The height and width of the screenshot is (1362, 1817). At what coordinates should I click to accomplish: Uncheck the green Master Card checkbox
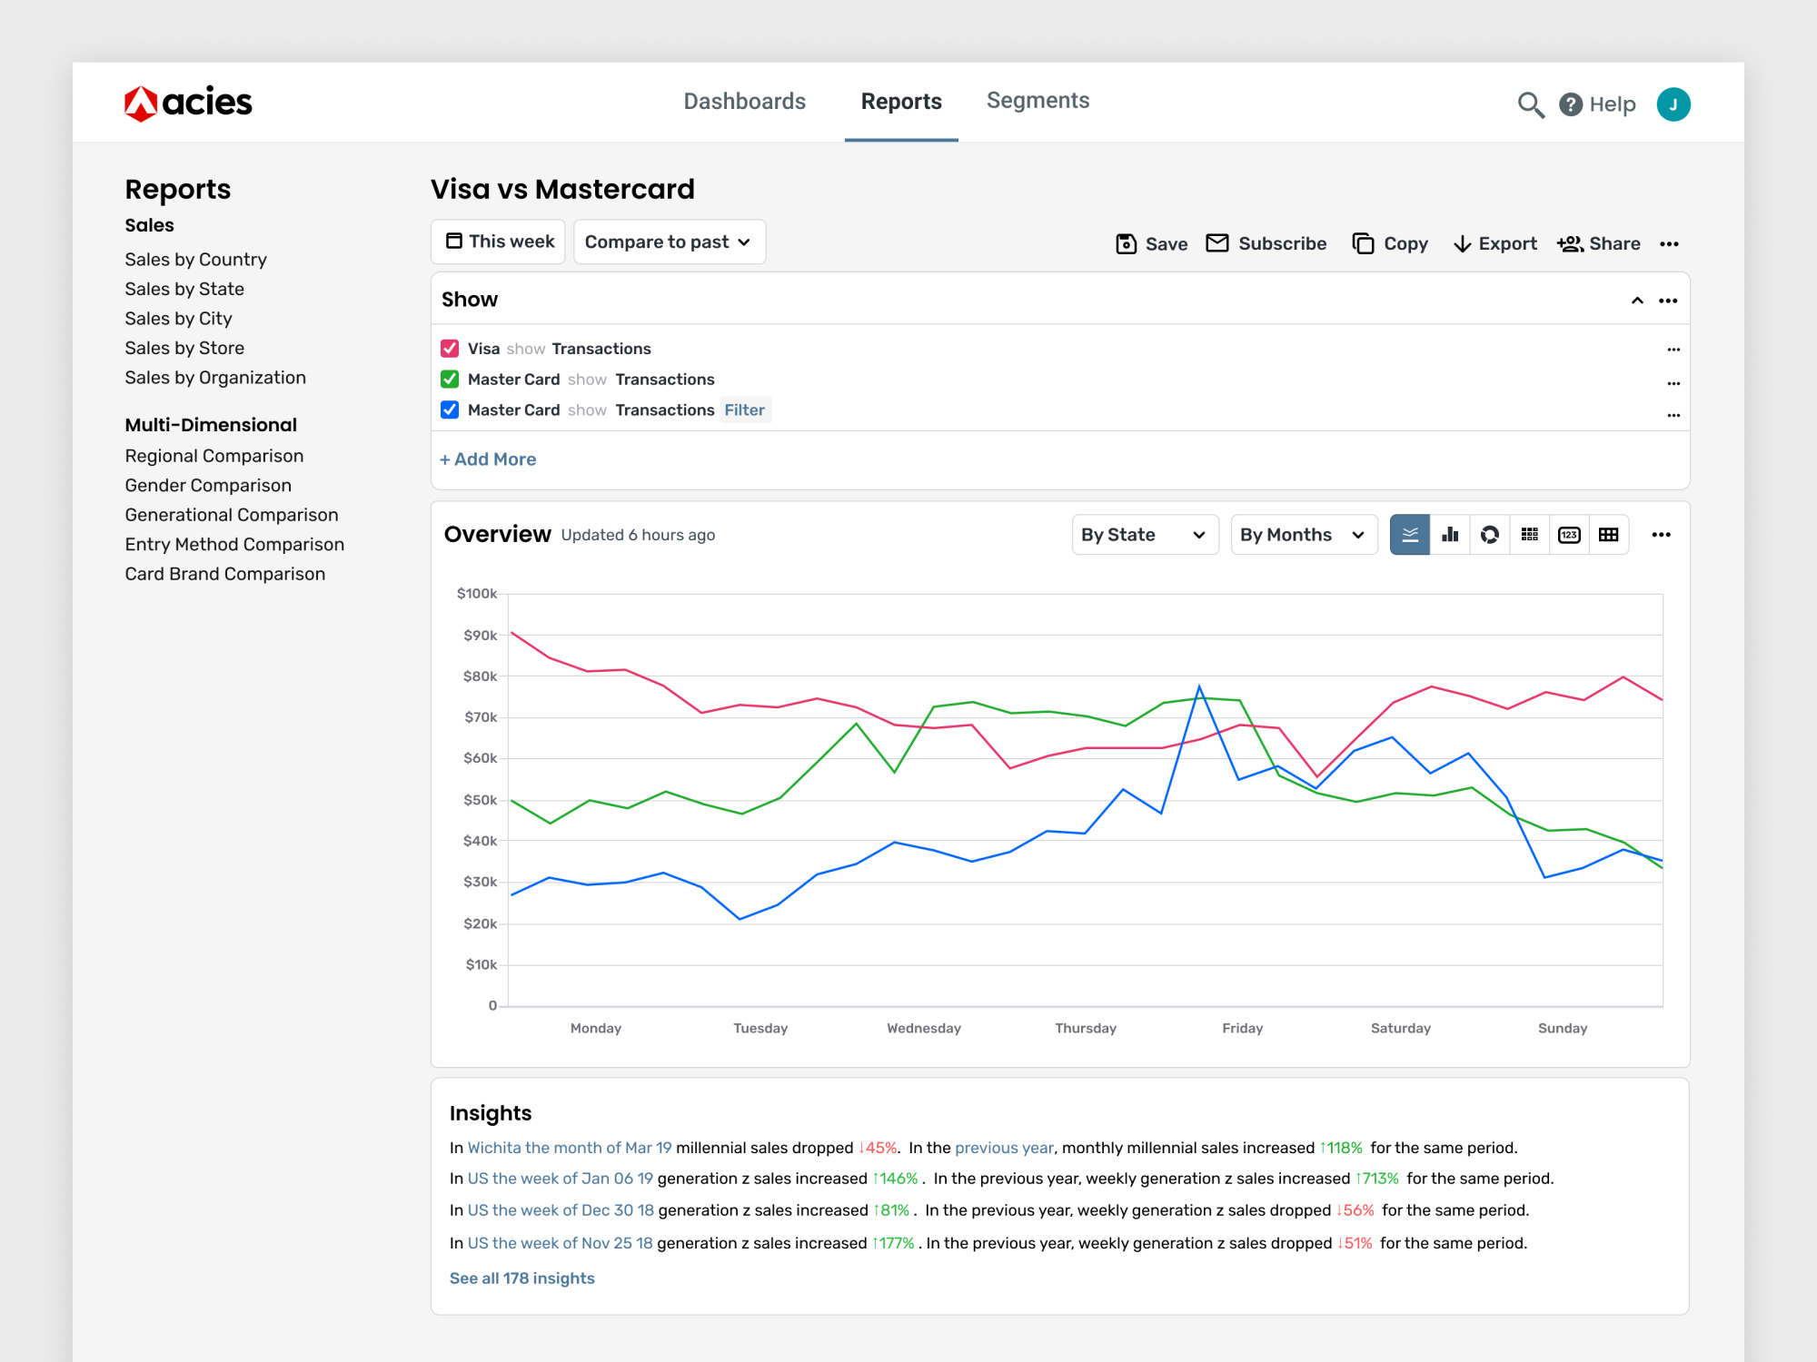click(x=450, y=379)
